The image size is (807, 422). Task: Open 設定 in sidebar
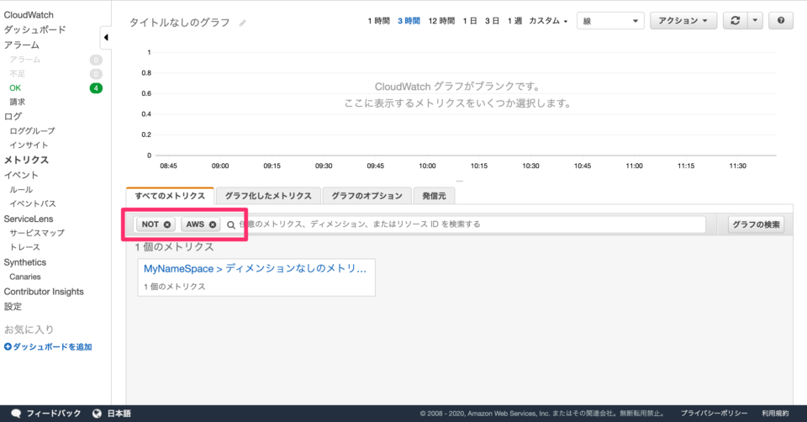(x=13, y=307)
